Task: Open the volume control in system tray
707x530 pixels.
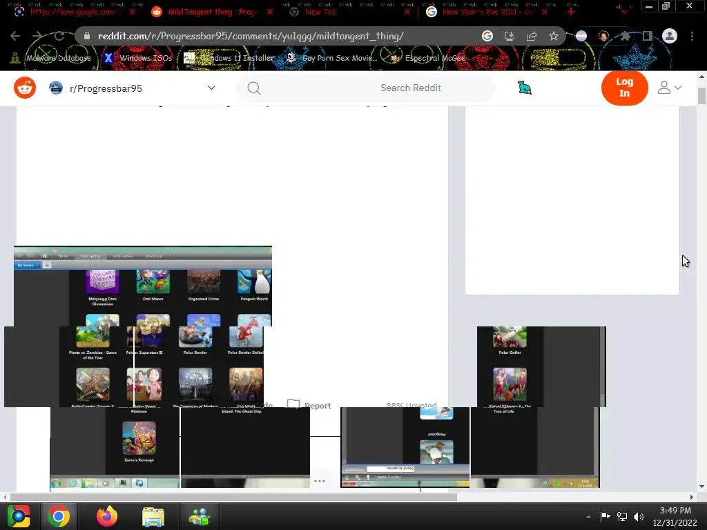Action: (639, 517)
